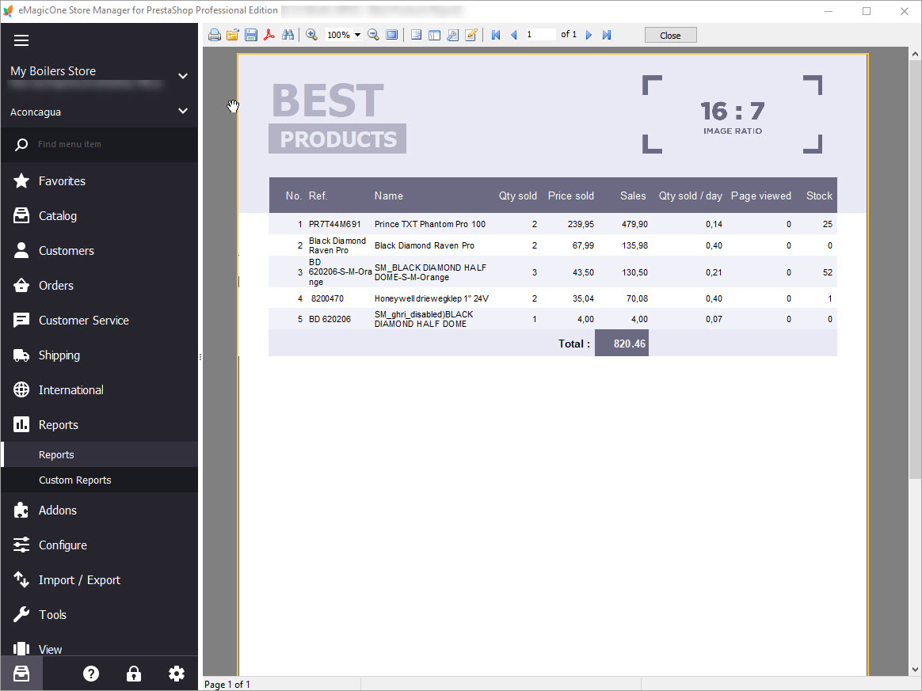Open the Shipping section

point(99,355)
